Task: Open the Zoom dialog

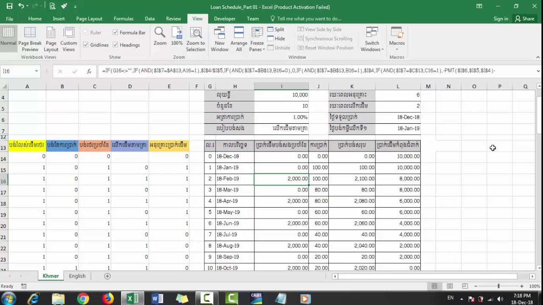Action: pyautogui.click(x=160, y=36)
